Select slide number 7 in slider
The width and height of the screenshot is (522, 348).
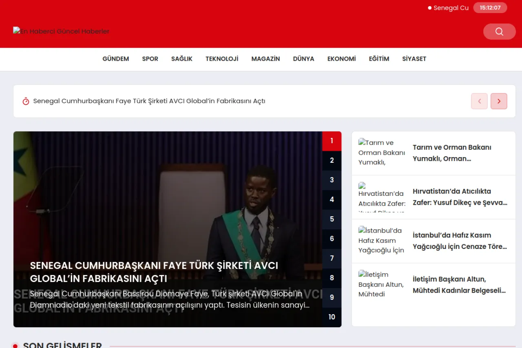[332, 259]
